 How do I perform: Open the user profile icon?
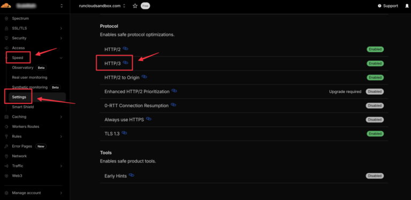(x=407, y=6)
